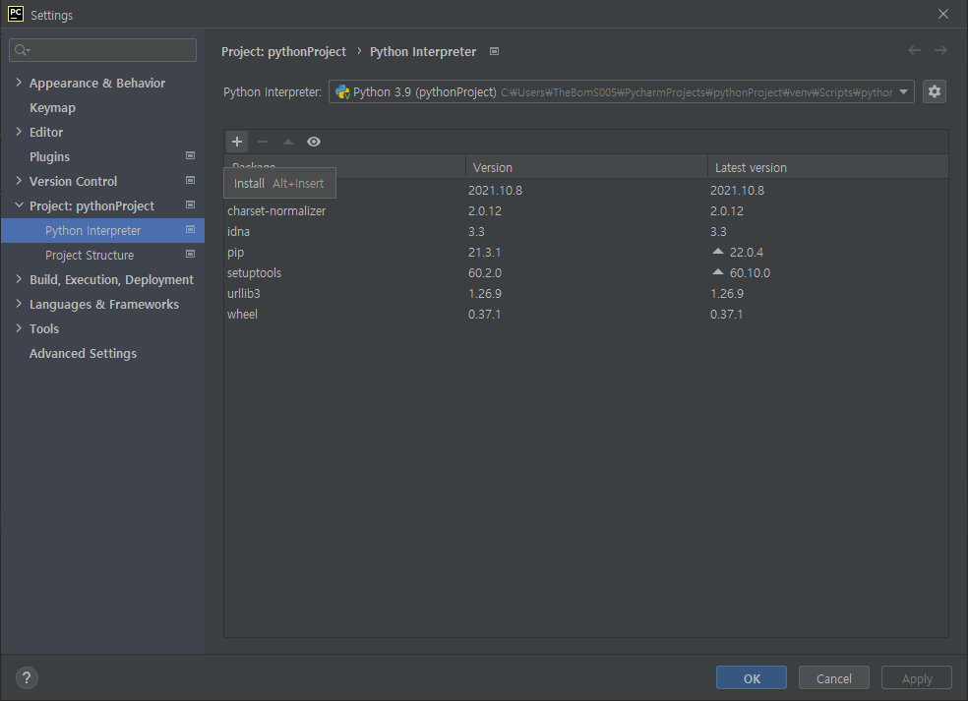
Task: Select the pip package row
Action: (586, 253)
